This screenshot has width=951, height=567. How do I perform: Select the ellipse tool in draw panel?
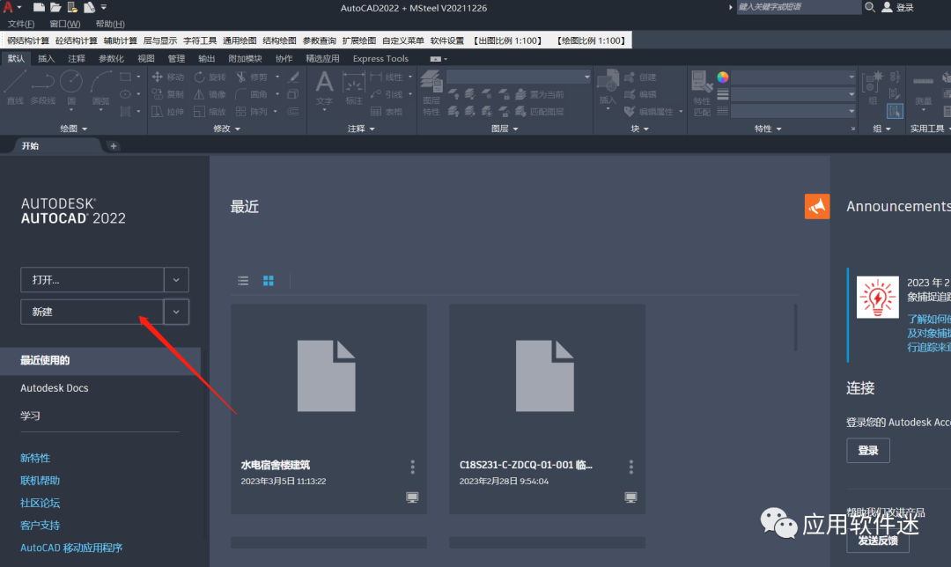click(126, 94)
